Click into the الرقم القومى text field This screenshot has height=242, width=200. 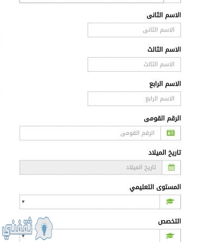pyautogui.click(x=90, y=133)
